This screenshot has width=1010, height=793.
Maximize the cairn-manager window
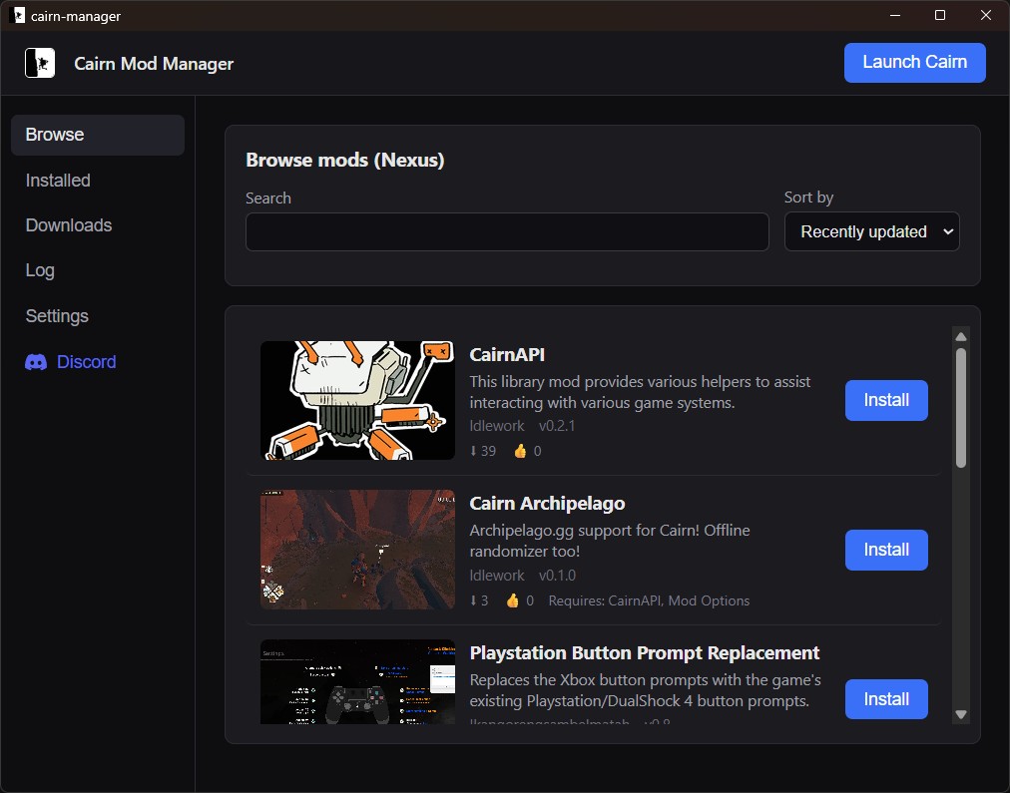pyautogui.click(x=940, y=15)
